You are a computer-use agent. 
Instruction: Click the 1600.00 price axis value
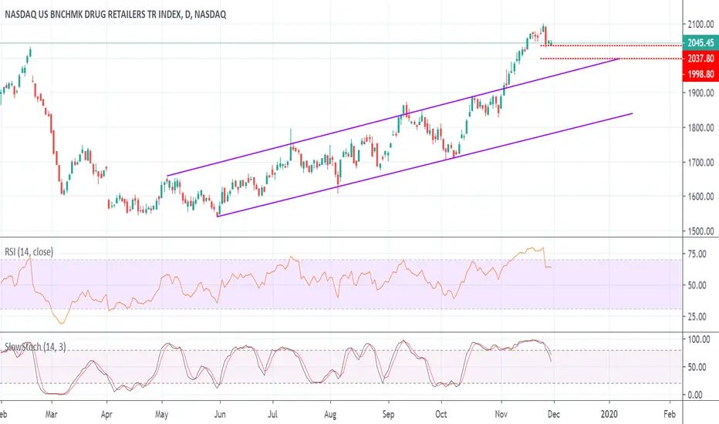700,196
